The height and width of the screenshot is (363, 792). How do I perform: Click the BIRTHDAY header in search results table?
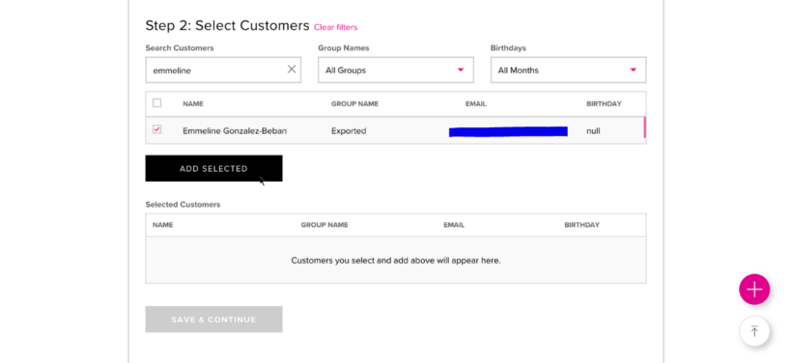tap(604, 103)
